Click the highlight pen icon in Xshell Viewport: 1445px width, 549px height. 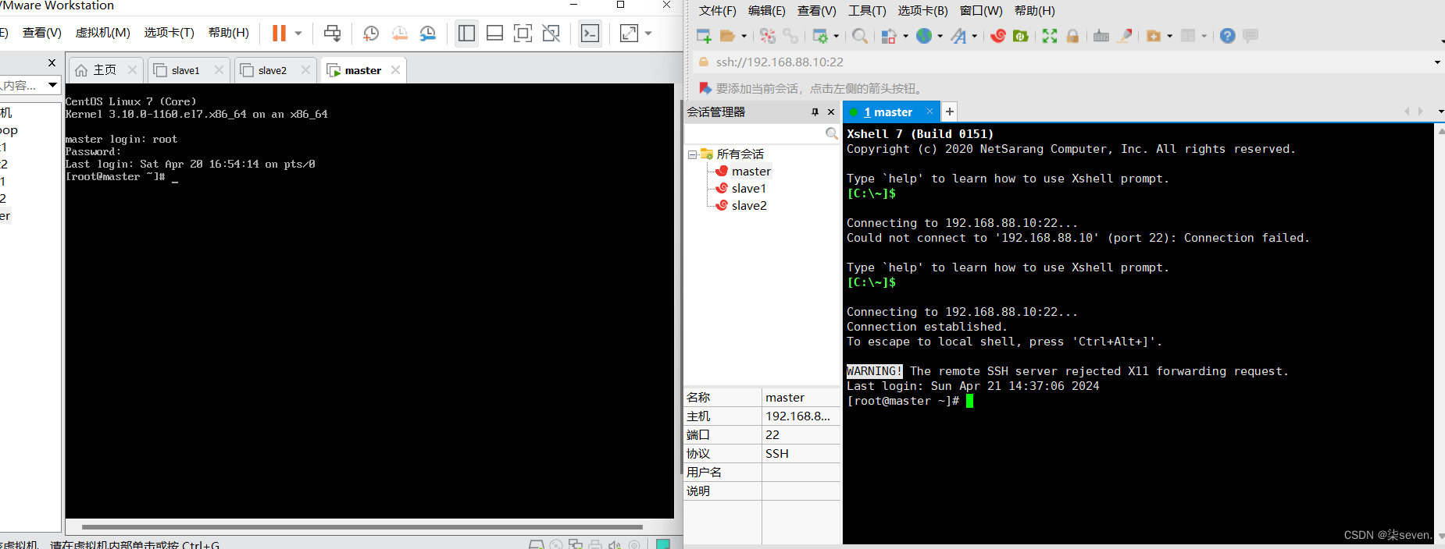[x=1125, y=36]
